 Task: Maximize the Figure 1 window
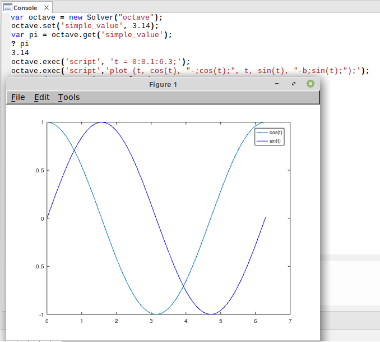click(x=293, y=84)
